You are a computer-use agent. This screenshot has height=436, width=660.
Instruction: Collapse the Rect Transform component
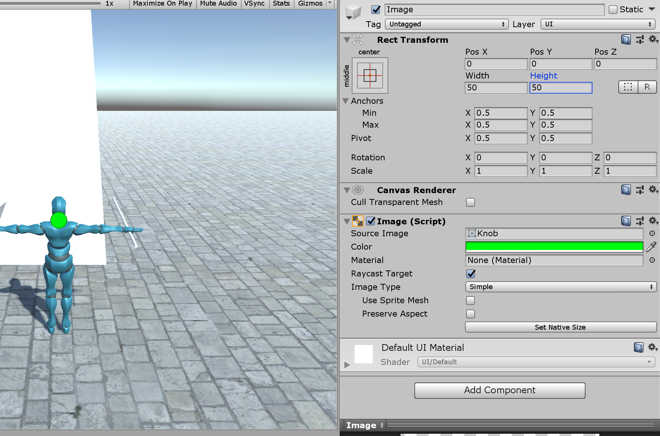[347, 40]
